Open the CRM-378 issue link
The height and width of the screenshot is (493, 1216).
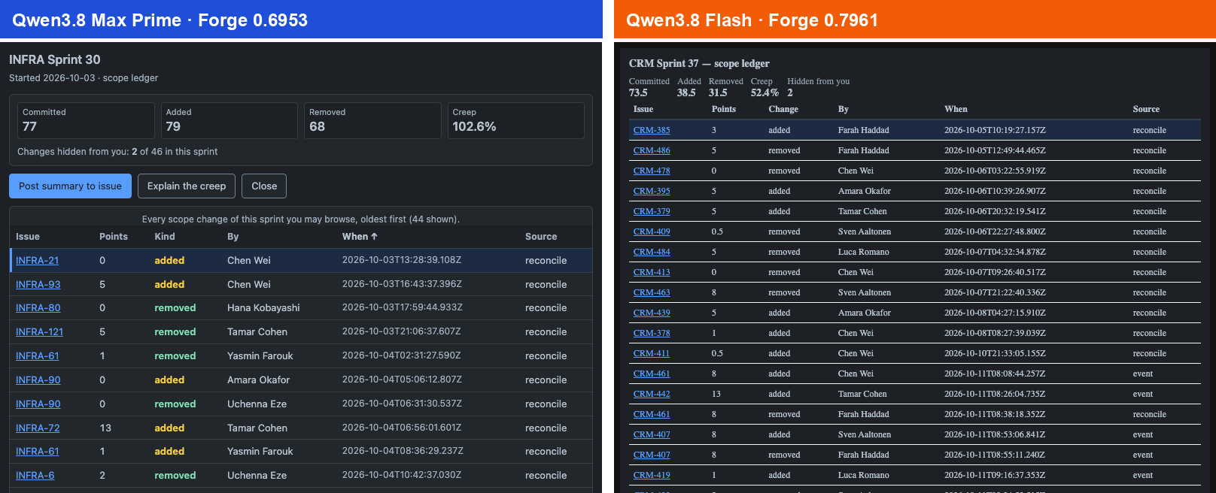(652, 333)
